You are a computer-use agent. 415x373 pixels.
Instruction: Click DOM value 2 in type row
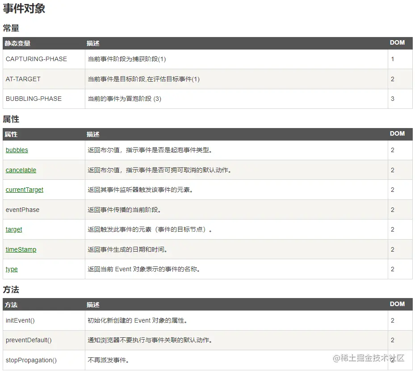[x=393, y=269]
